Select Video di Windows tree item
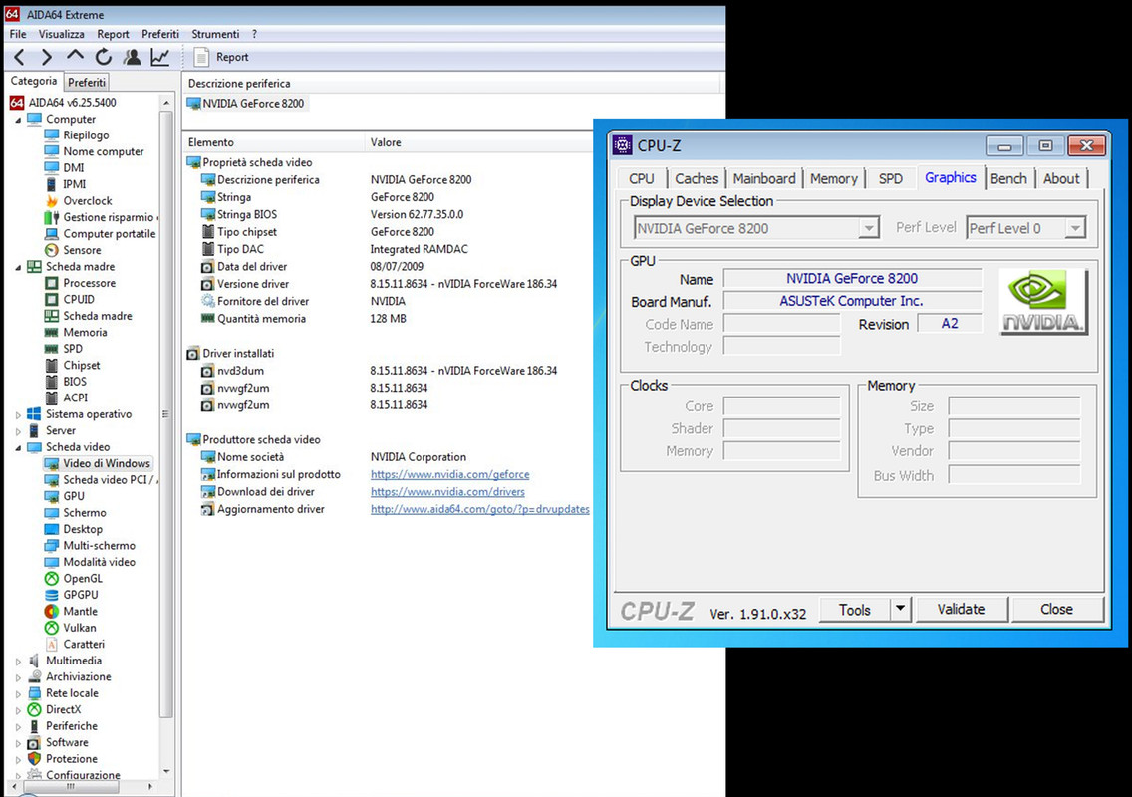1132x797 pixels. tap(106, 463)
